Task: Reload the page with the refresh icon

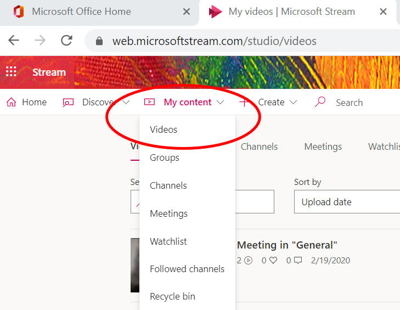Action: click(x=67, y=41)
